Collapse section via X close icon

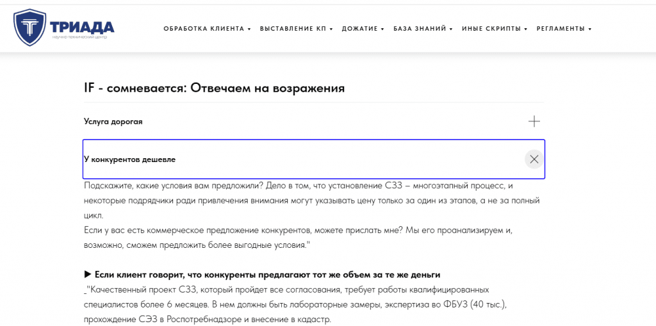(x=534, y=159)
